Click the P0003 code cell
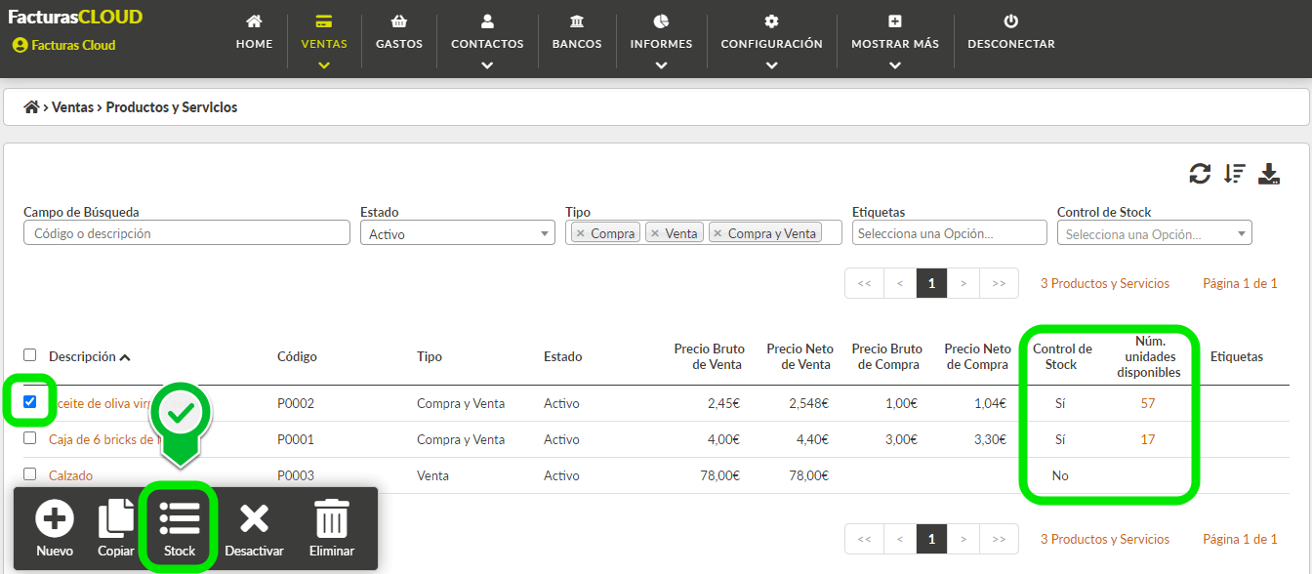Viewport: 1312px width, 574px height. (296, 475)
